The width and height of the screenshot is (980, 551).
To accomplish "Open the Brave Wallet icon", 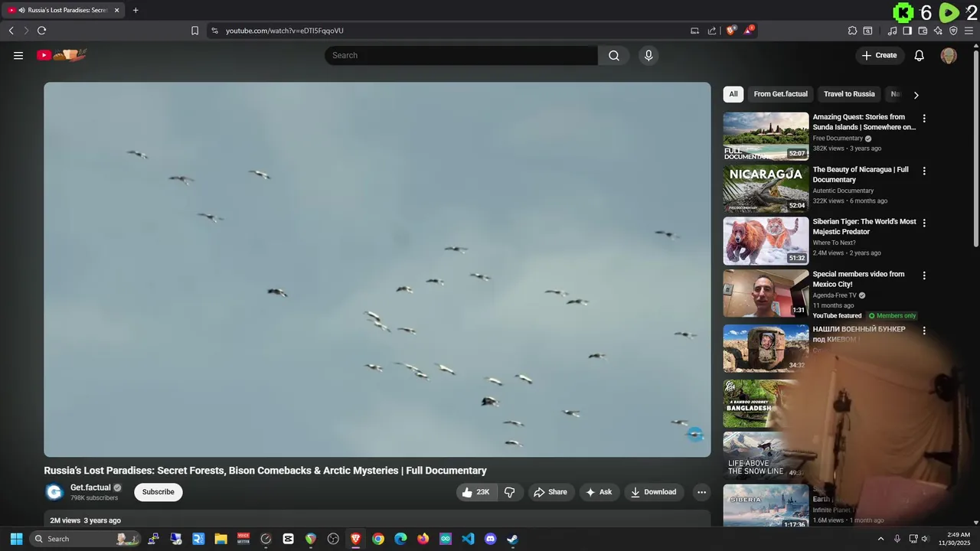I will coord(923,31).
